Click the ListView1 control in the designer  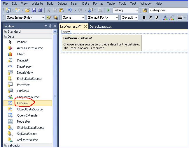point(102,43)
